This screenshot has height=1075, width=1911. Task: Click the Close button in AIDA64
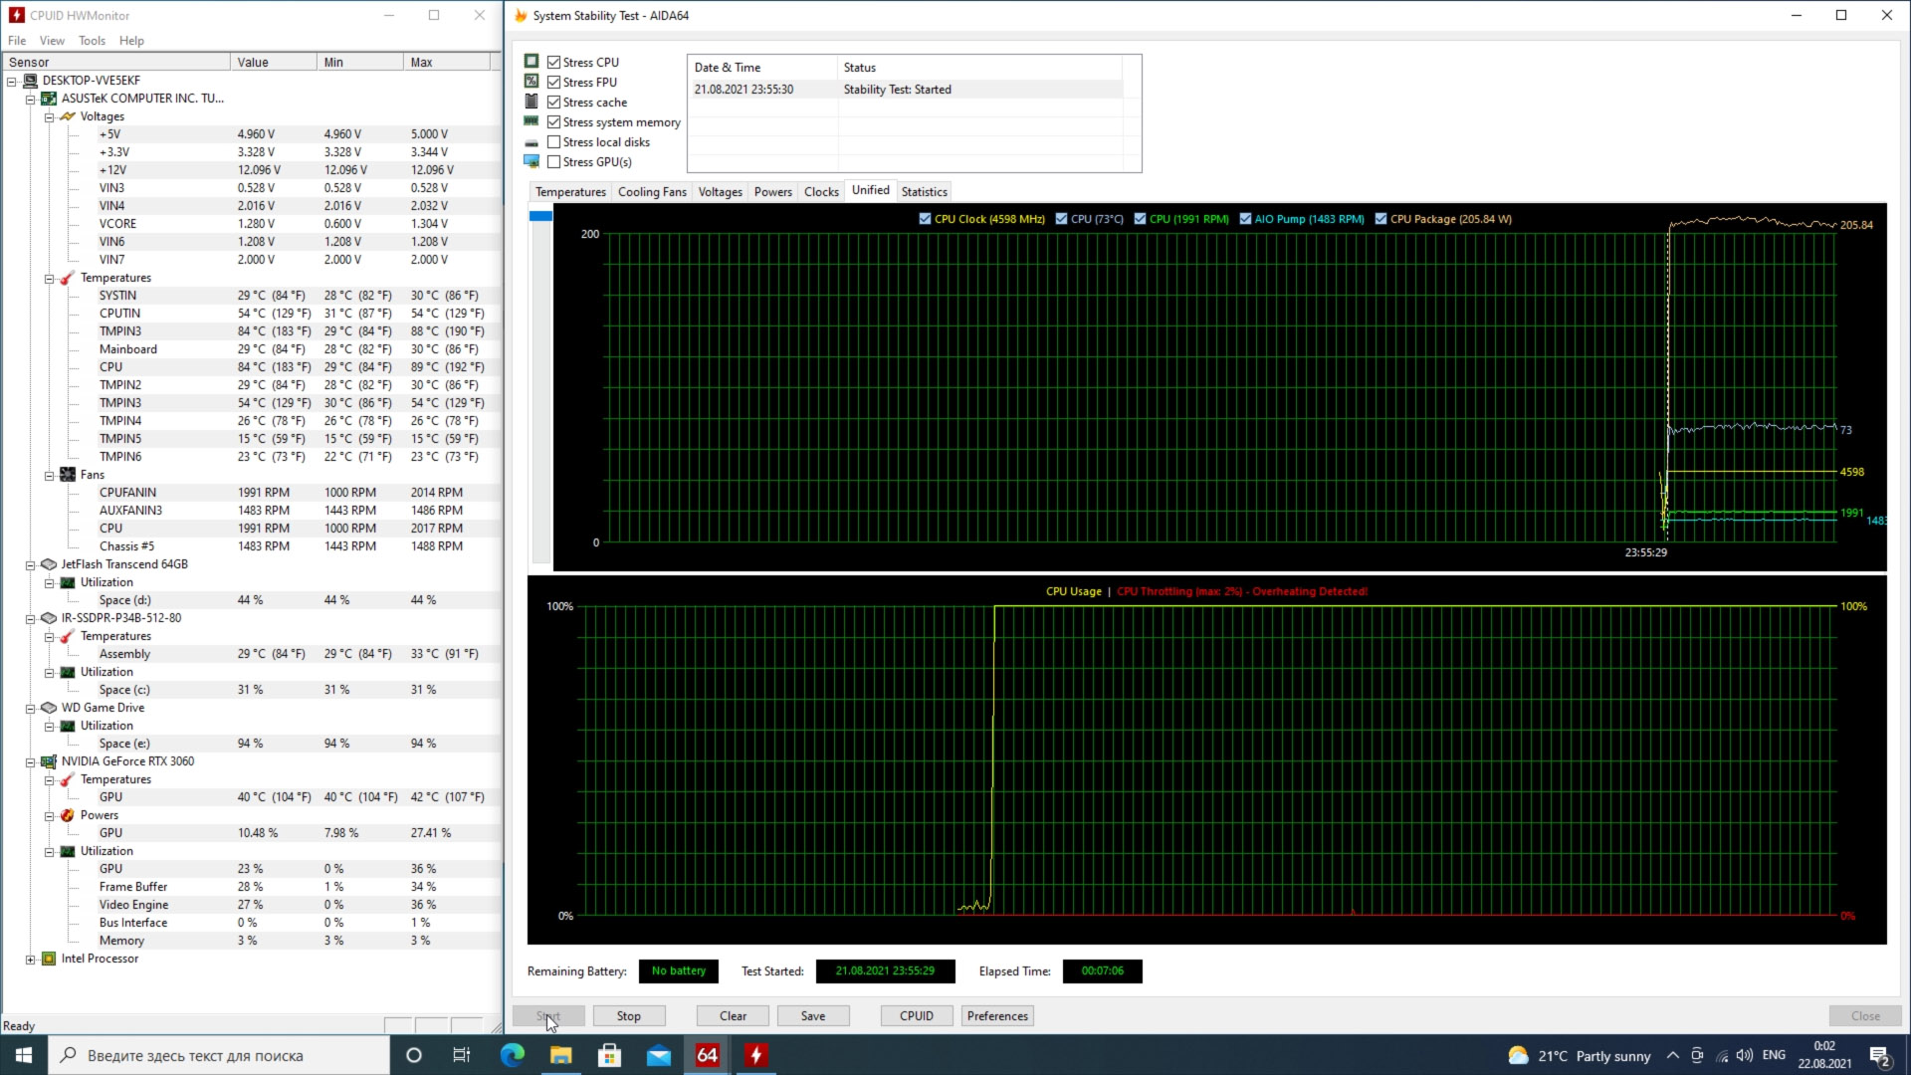1865,1016
